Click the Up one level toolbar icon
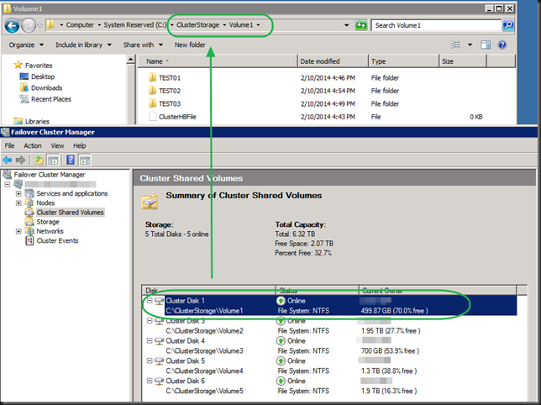This screenshot has height=405, width=541. coord(39,160)
